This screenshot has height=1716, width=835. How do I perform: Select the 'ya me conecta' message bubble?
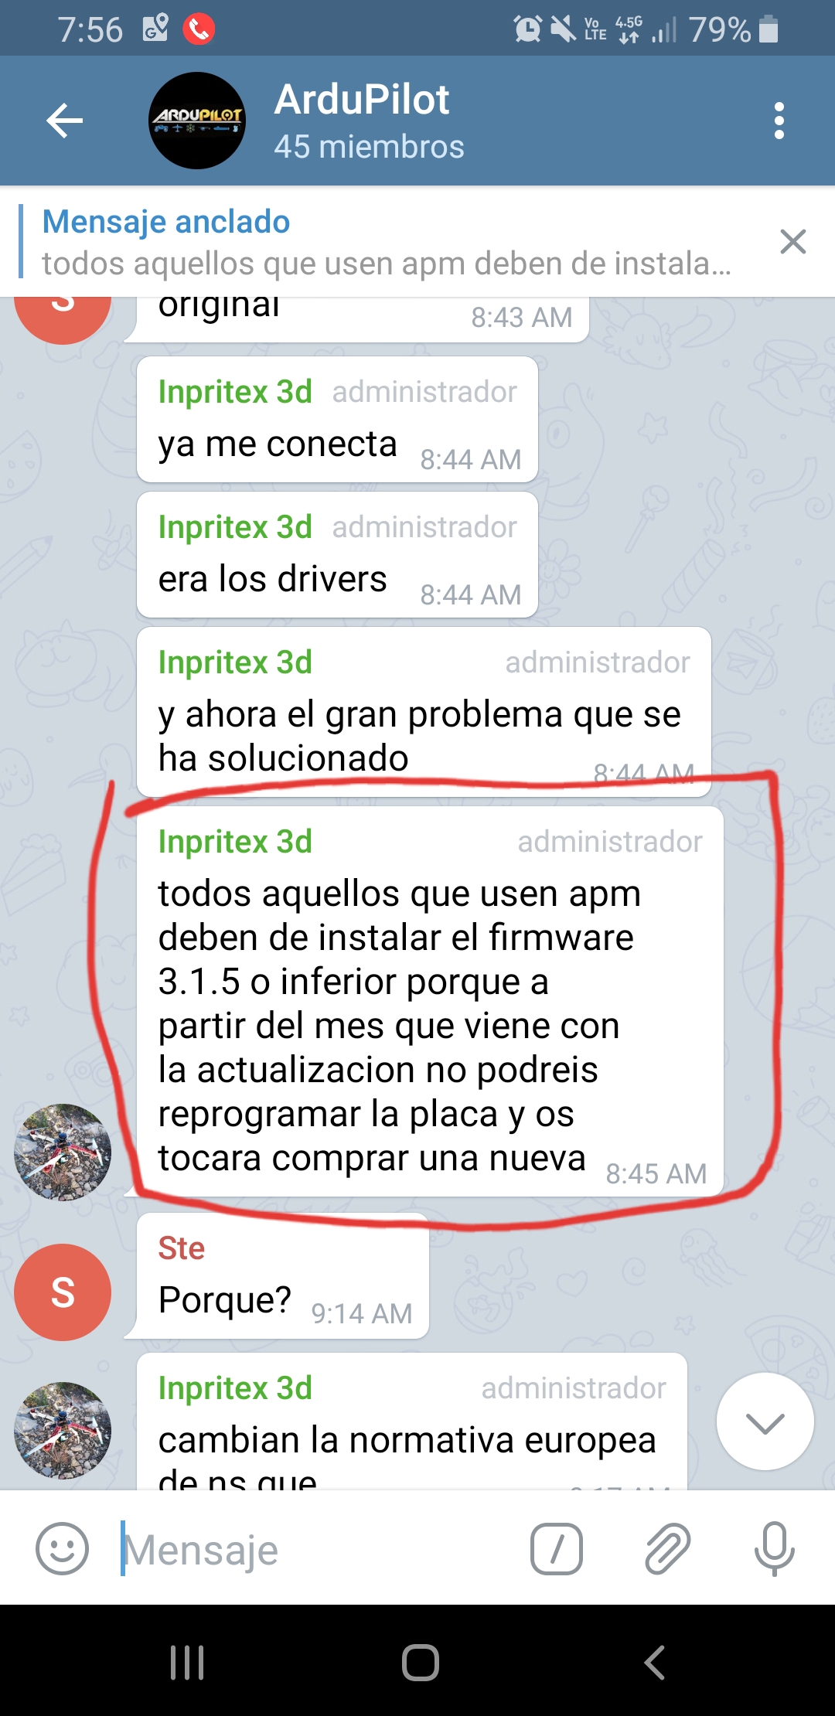click(x=337, y=420)
